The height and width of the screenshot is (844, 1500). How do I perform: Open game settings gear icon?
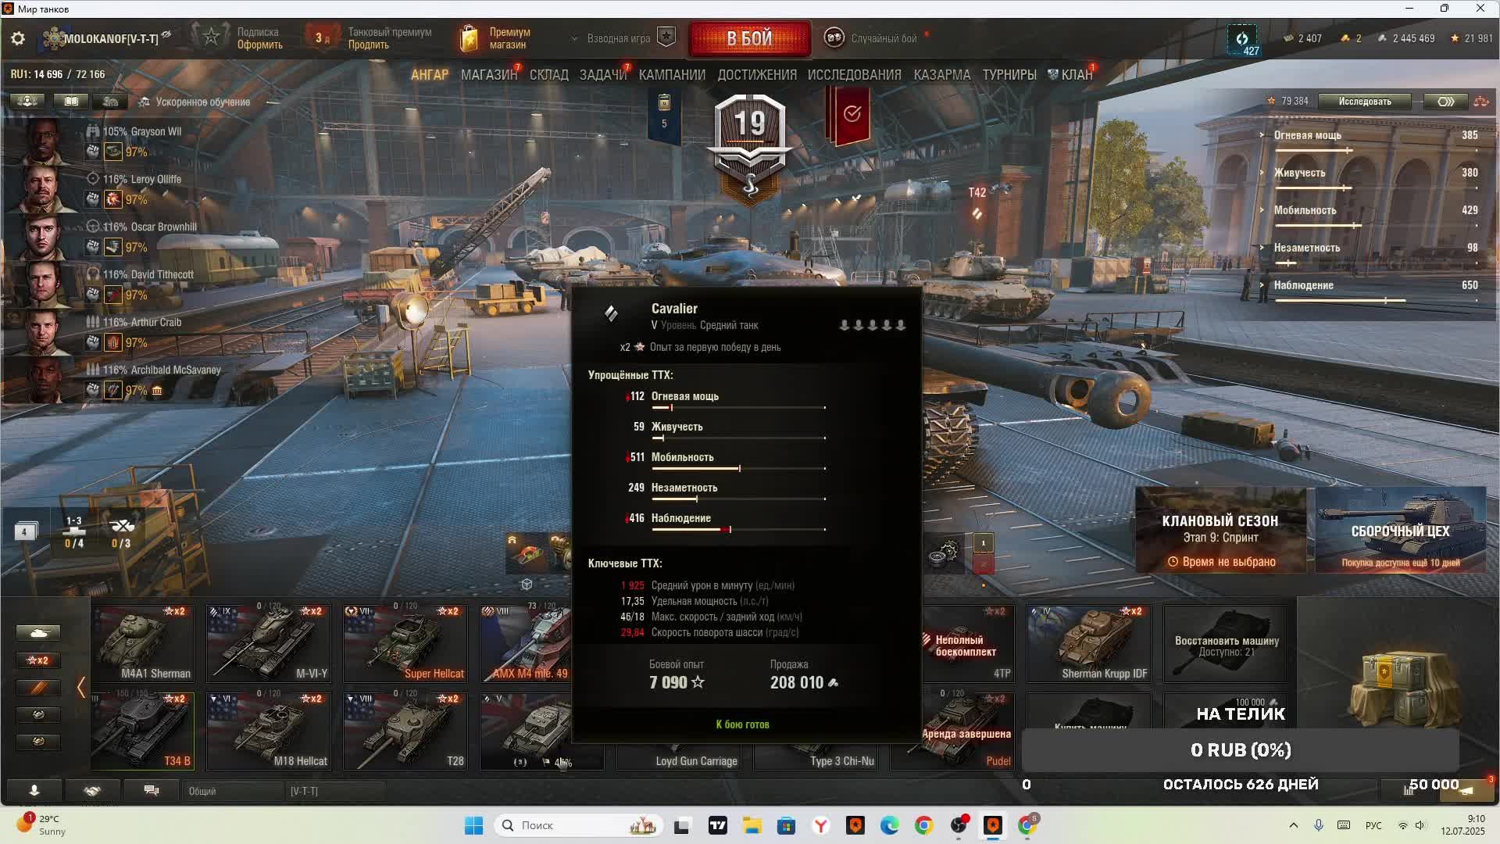18,38
